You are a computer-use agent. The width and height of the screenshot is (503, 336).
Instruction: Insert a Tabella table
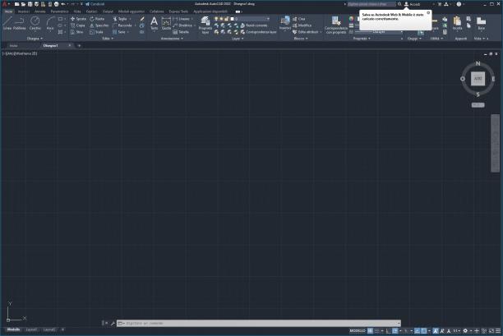tap(181, 32)
